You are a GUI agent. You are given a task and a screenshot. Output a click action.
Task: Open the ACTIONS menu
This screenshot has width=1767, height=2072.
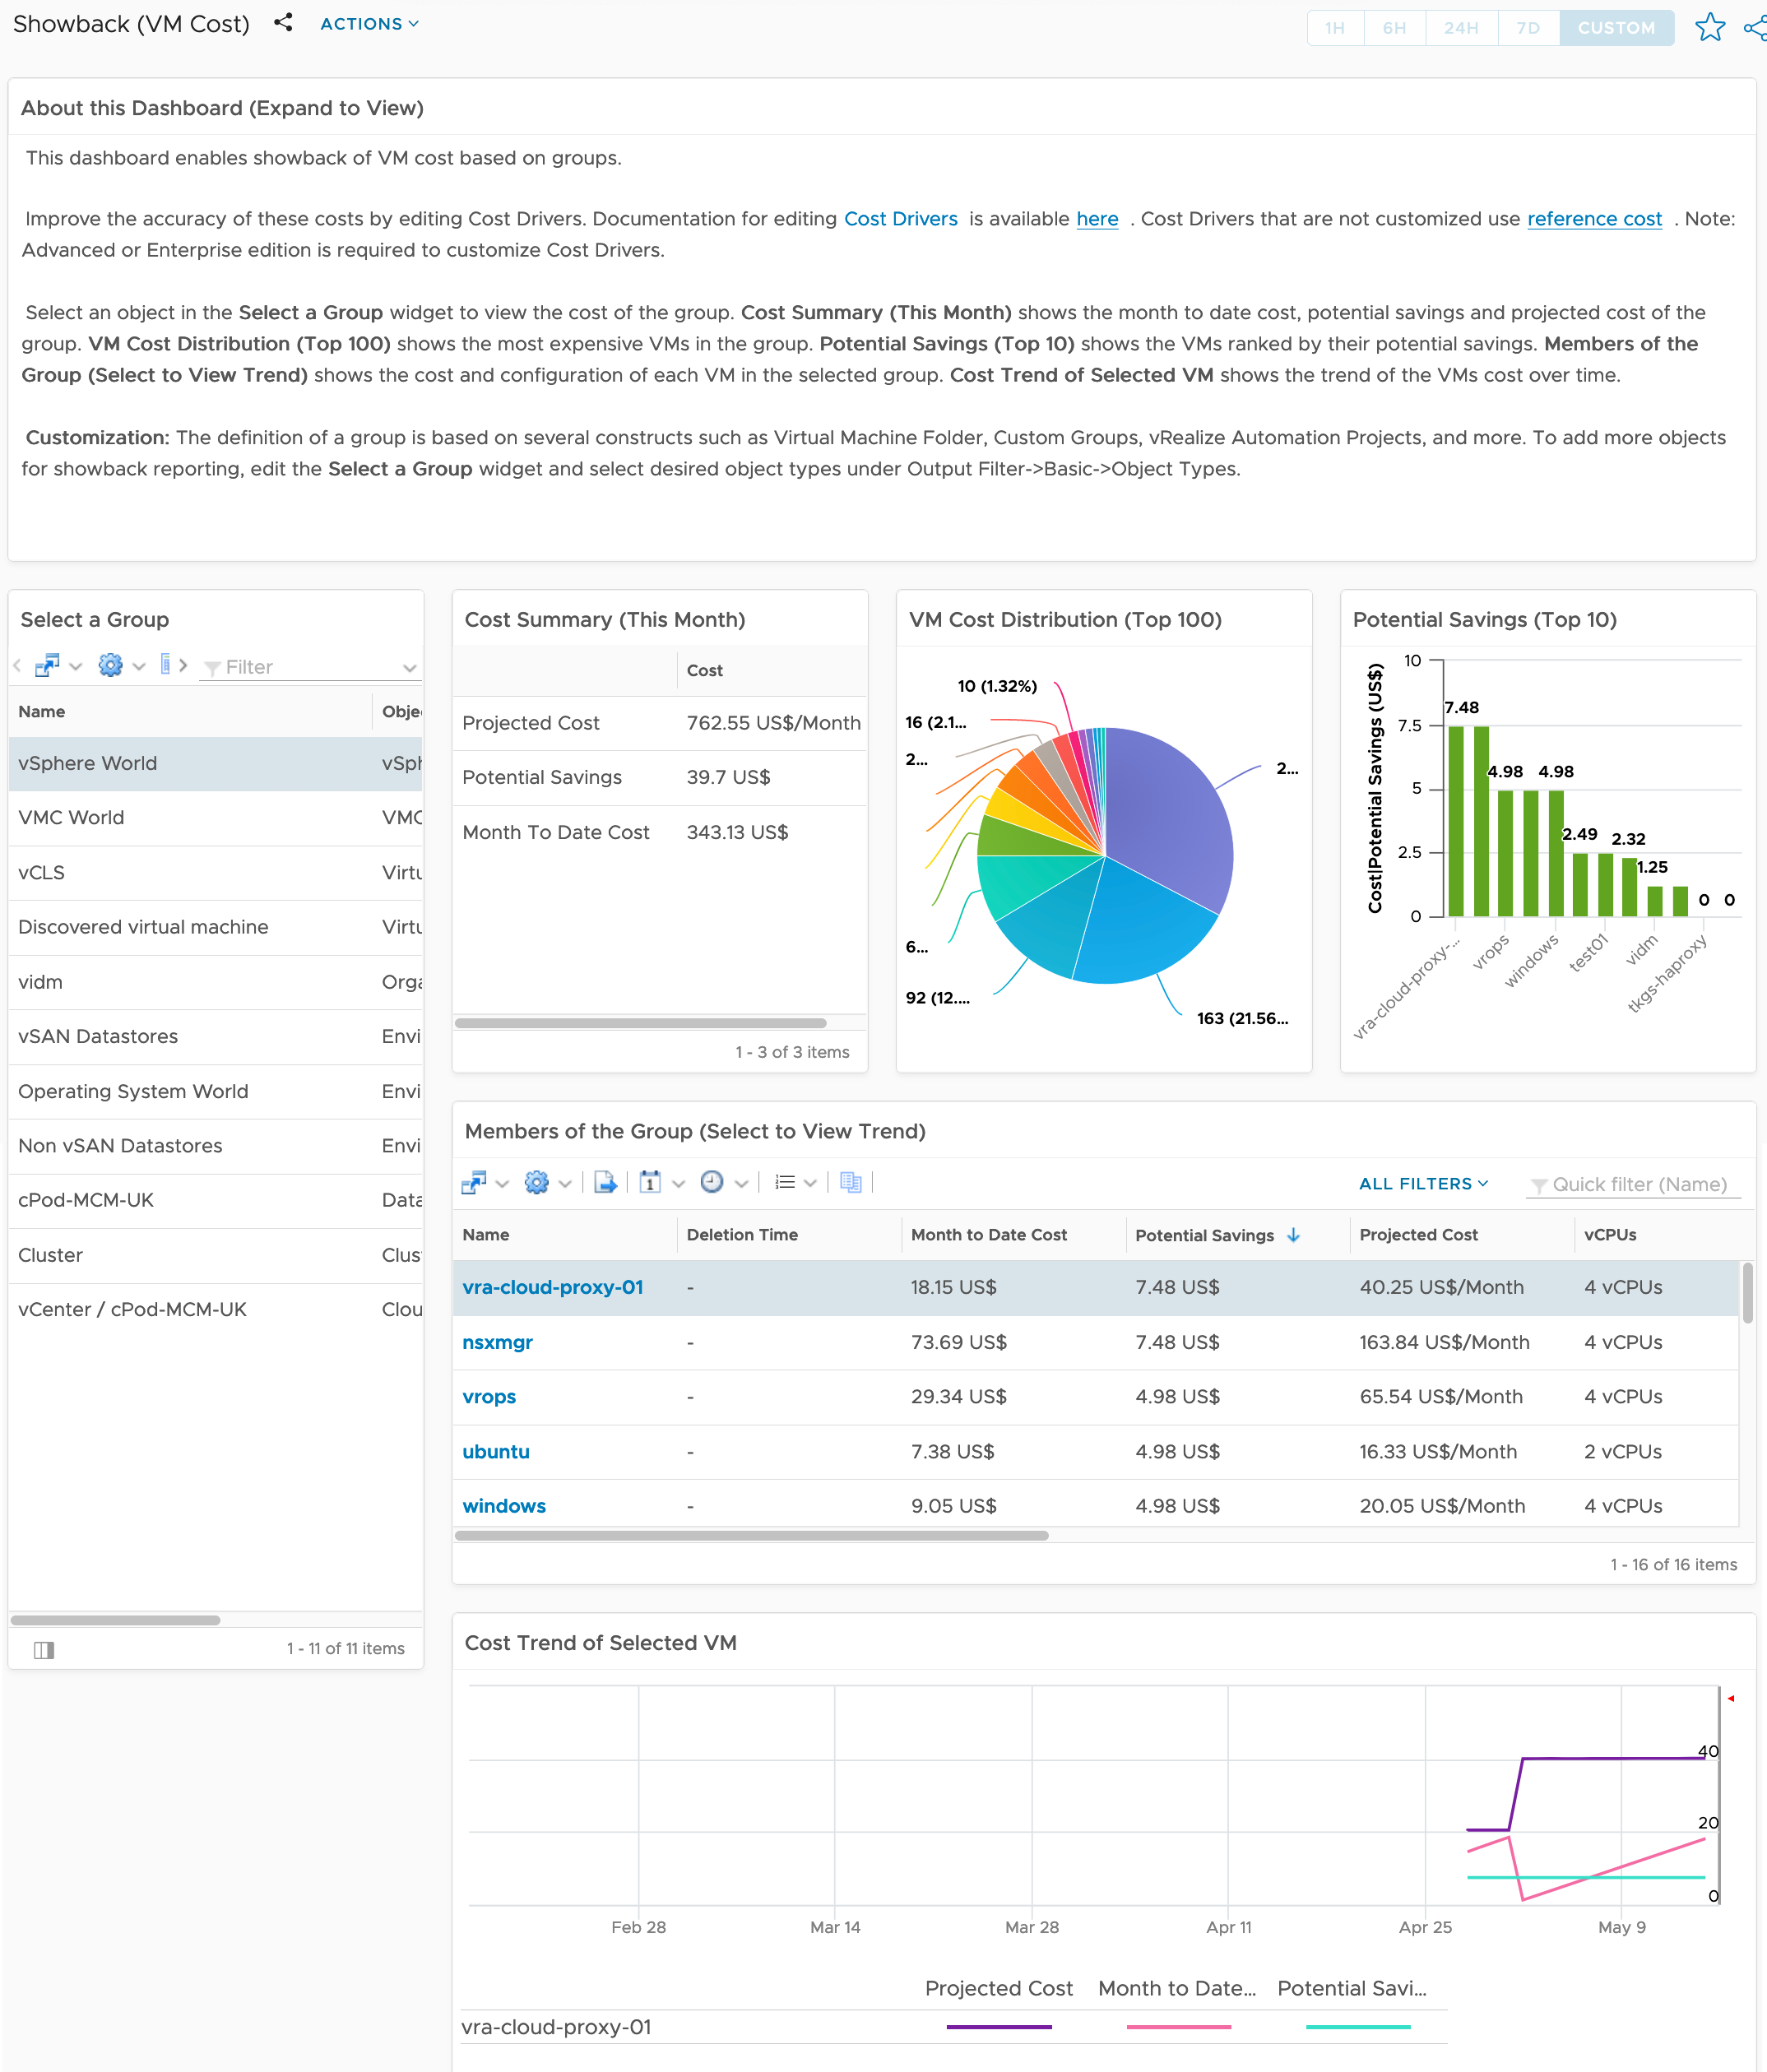point(369,24)
